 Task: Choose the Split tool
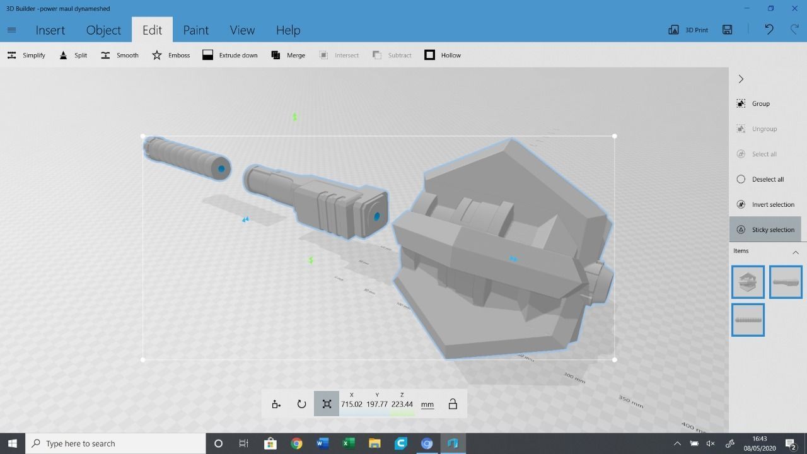73,55
